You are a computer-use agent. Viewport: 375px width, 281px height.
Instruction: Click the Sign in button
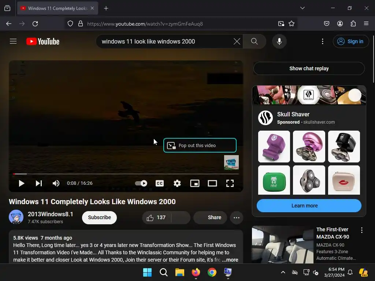(x=350, y=41)
